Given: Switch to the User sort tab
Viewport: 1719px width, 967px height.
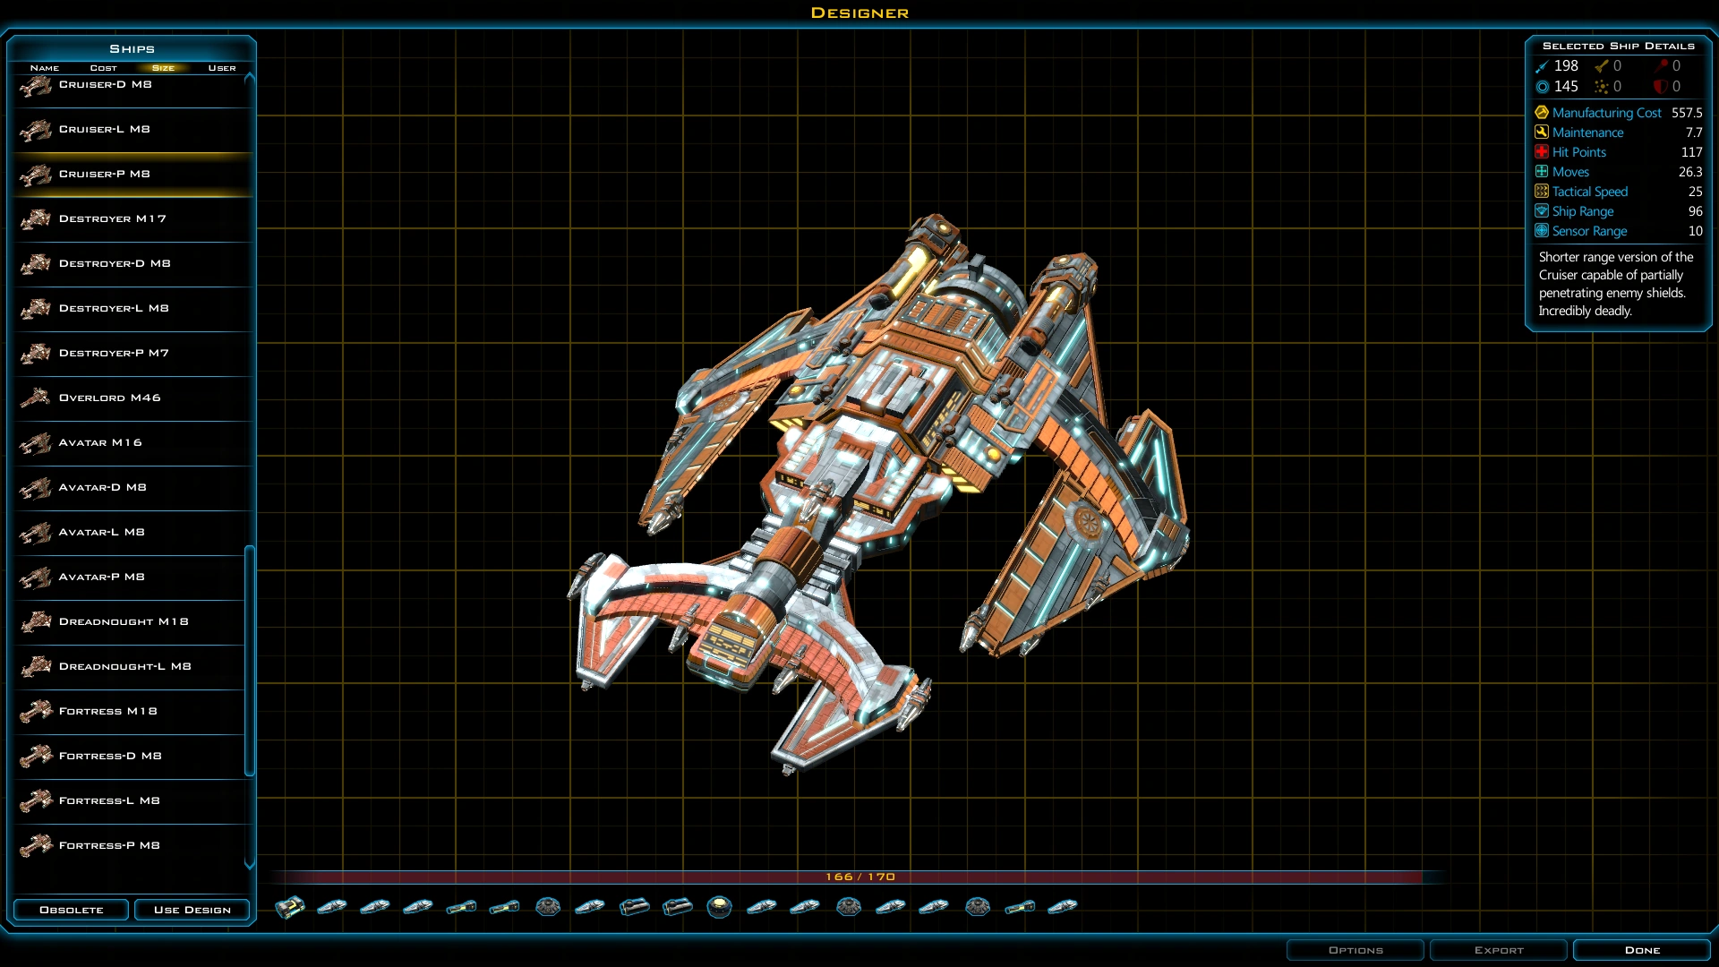Looking at the screenshot, I should (222, 68).
